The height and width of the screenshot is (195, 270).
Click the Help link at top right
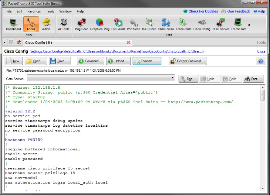pos(261,11)
